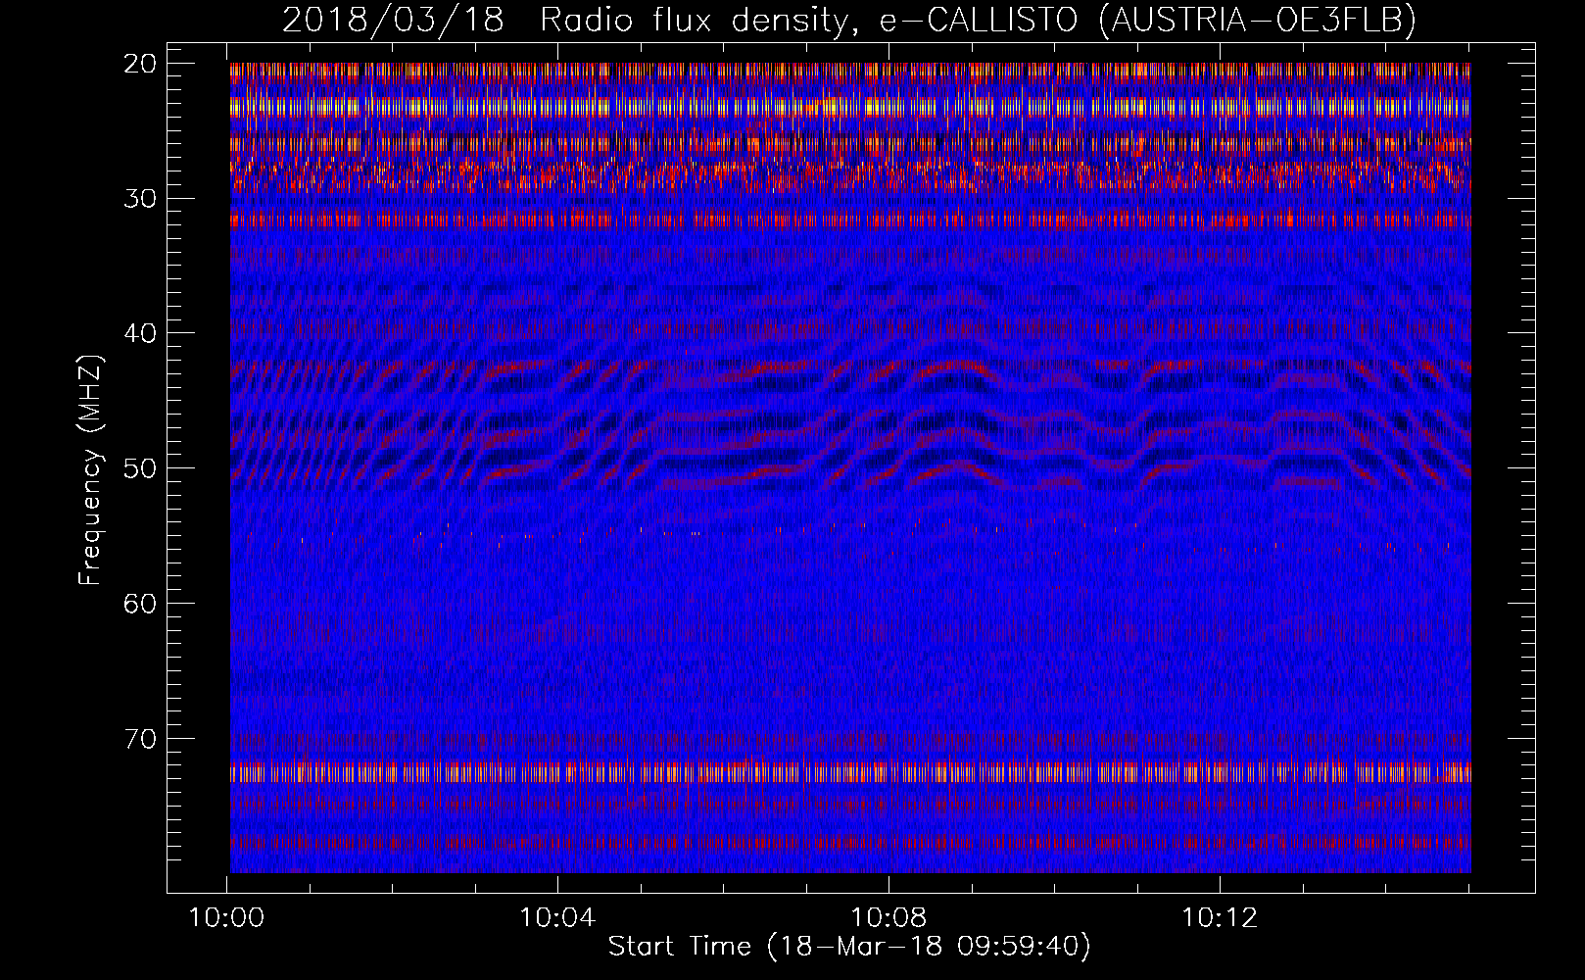The width and height of the screenshot is (1585, 980).
Task: Click the 10:00 time tick label
Action: click(x=227, y=918)
